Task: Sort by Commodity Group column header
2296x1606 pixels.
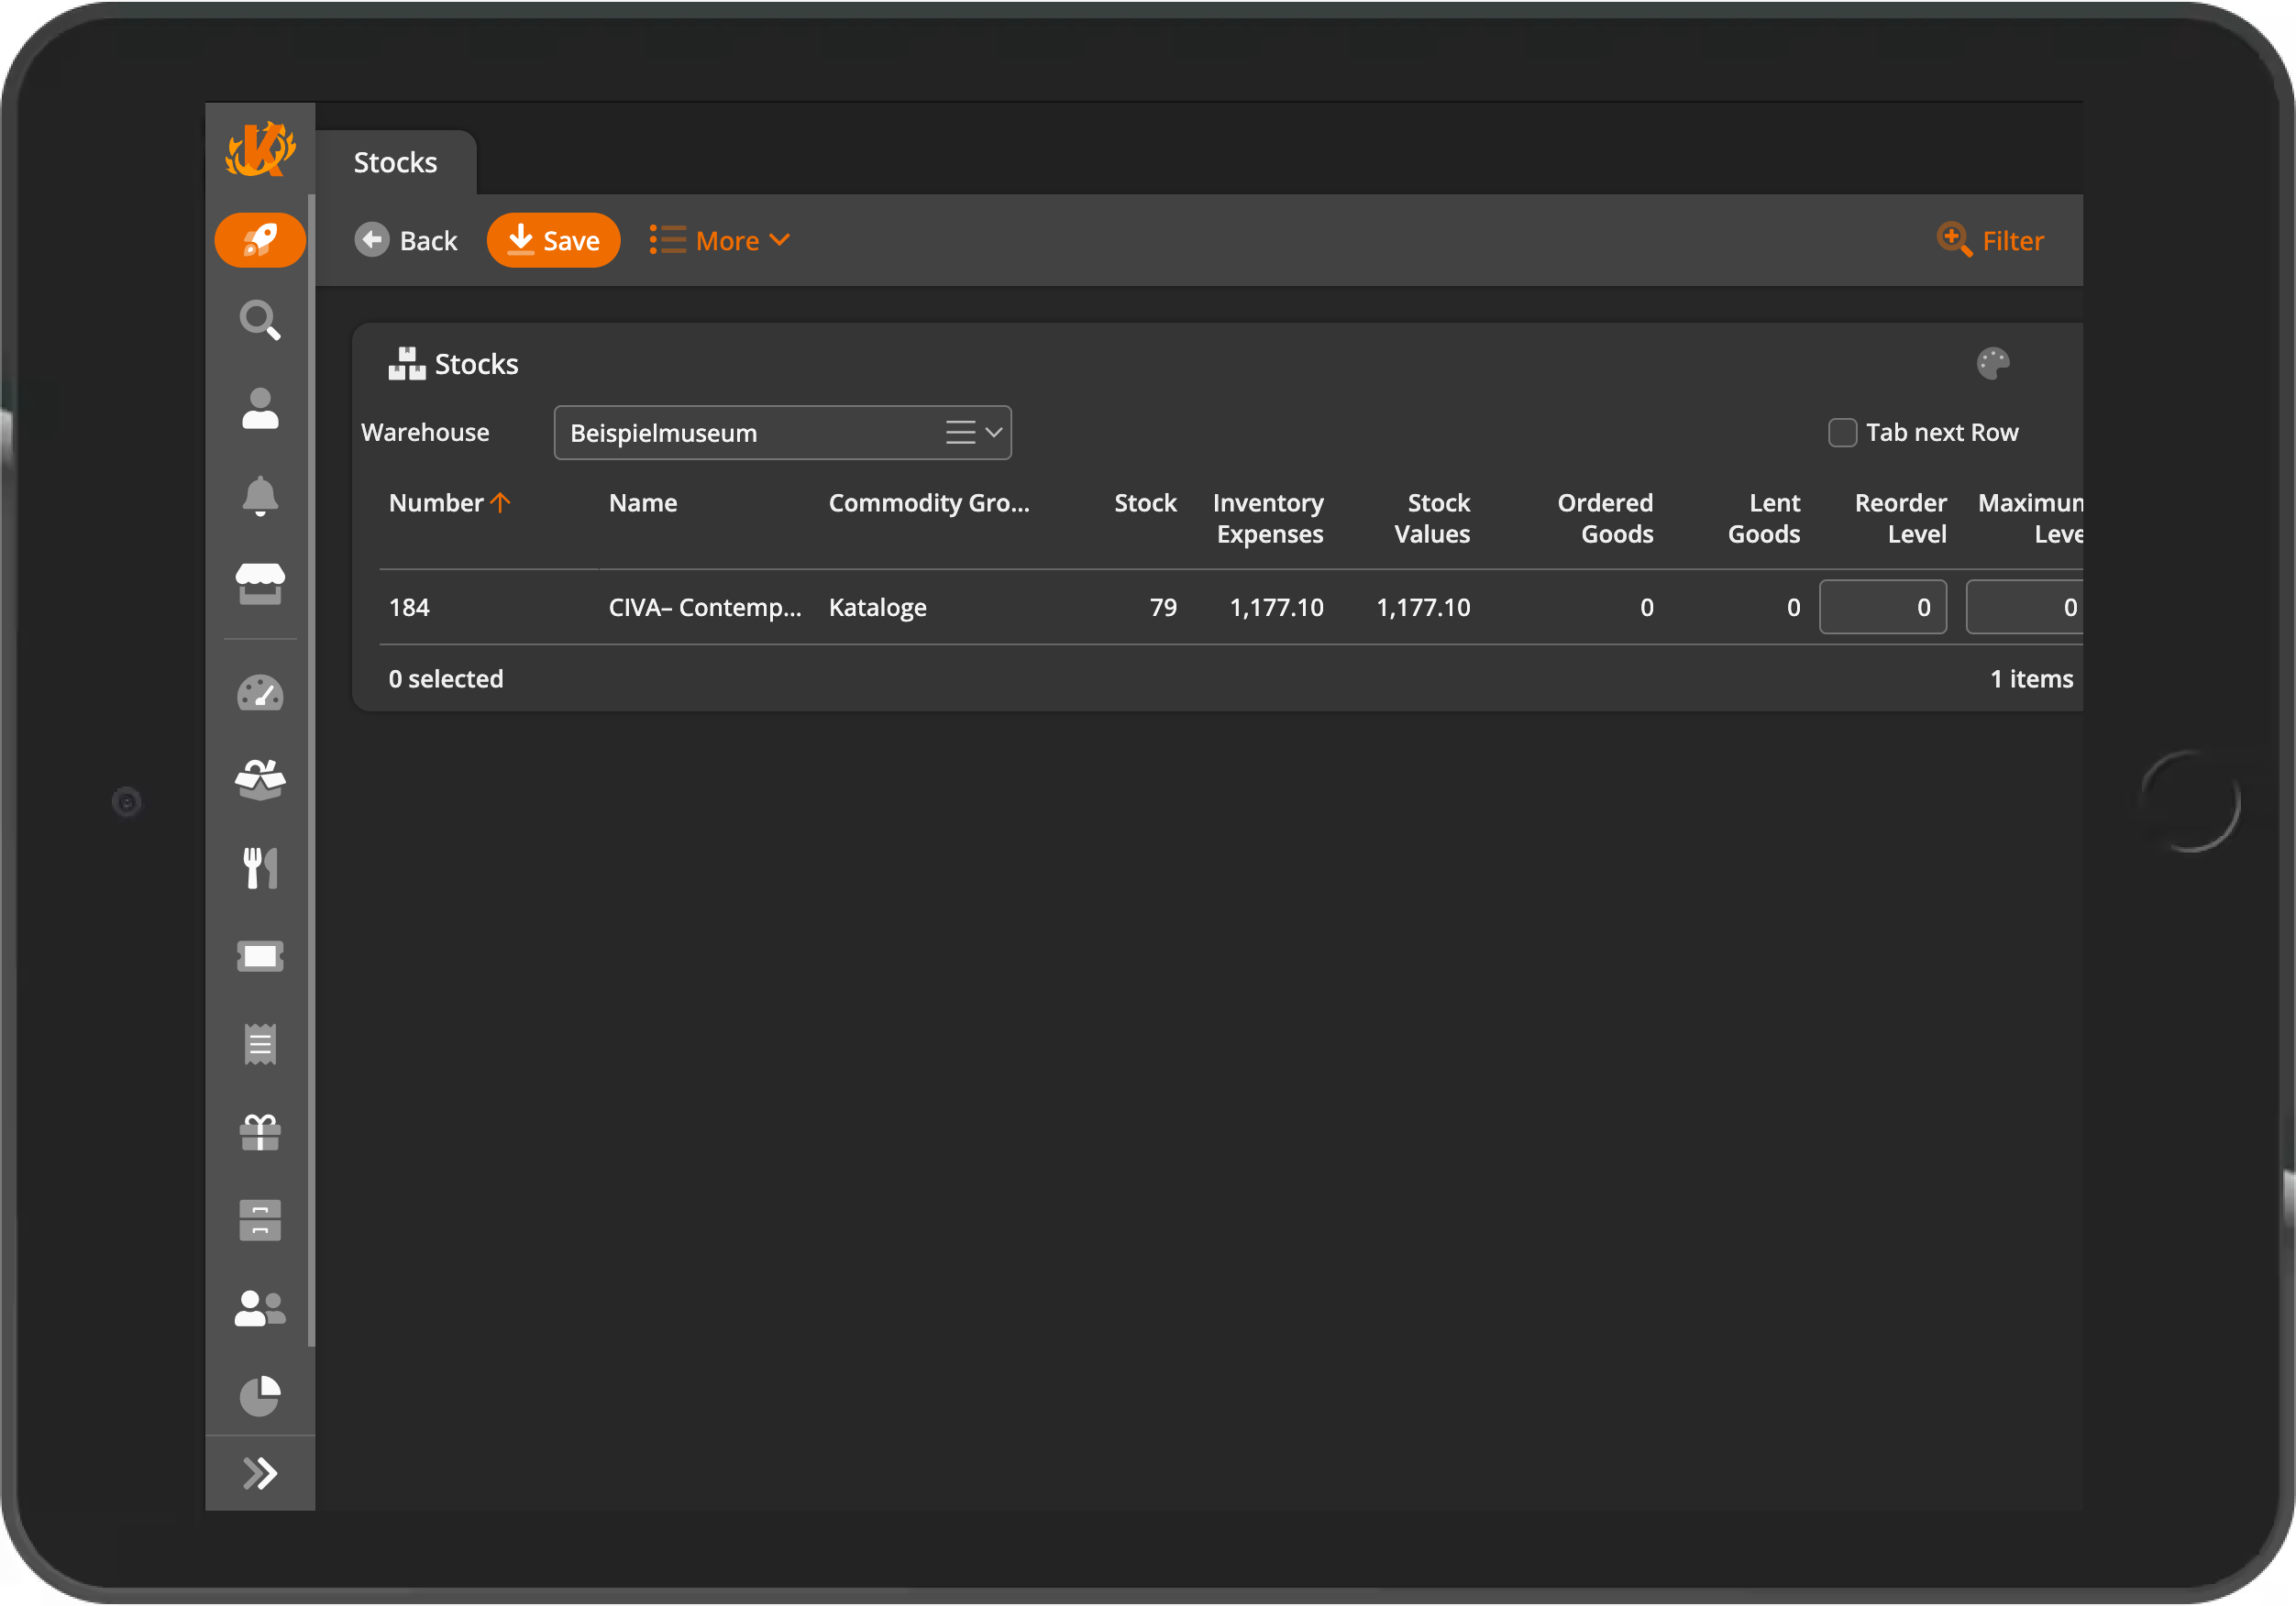Action: click(x=928, y=502)
